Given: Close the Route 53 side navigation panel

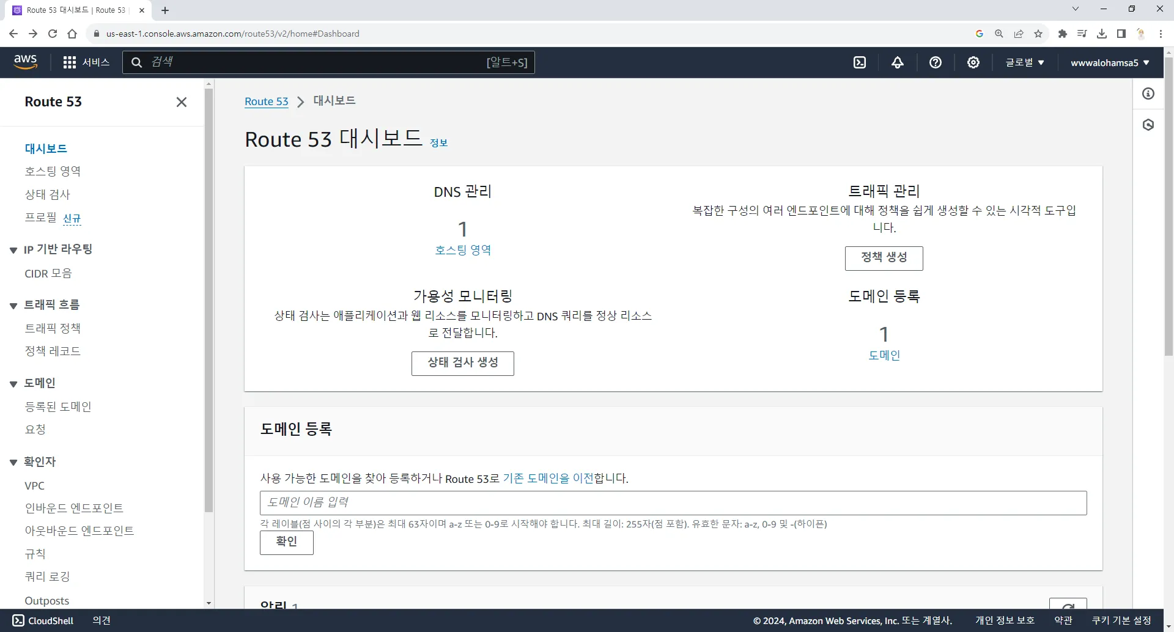Looking at the screenshot, I should coord(182,102).
